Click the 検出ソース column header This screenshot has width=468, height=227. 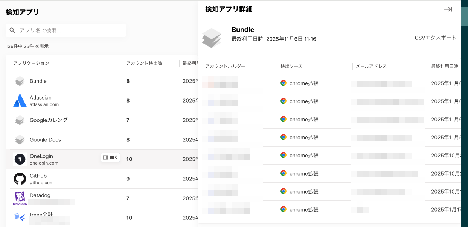tap(291, 66)
